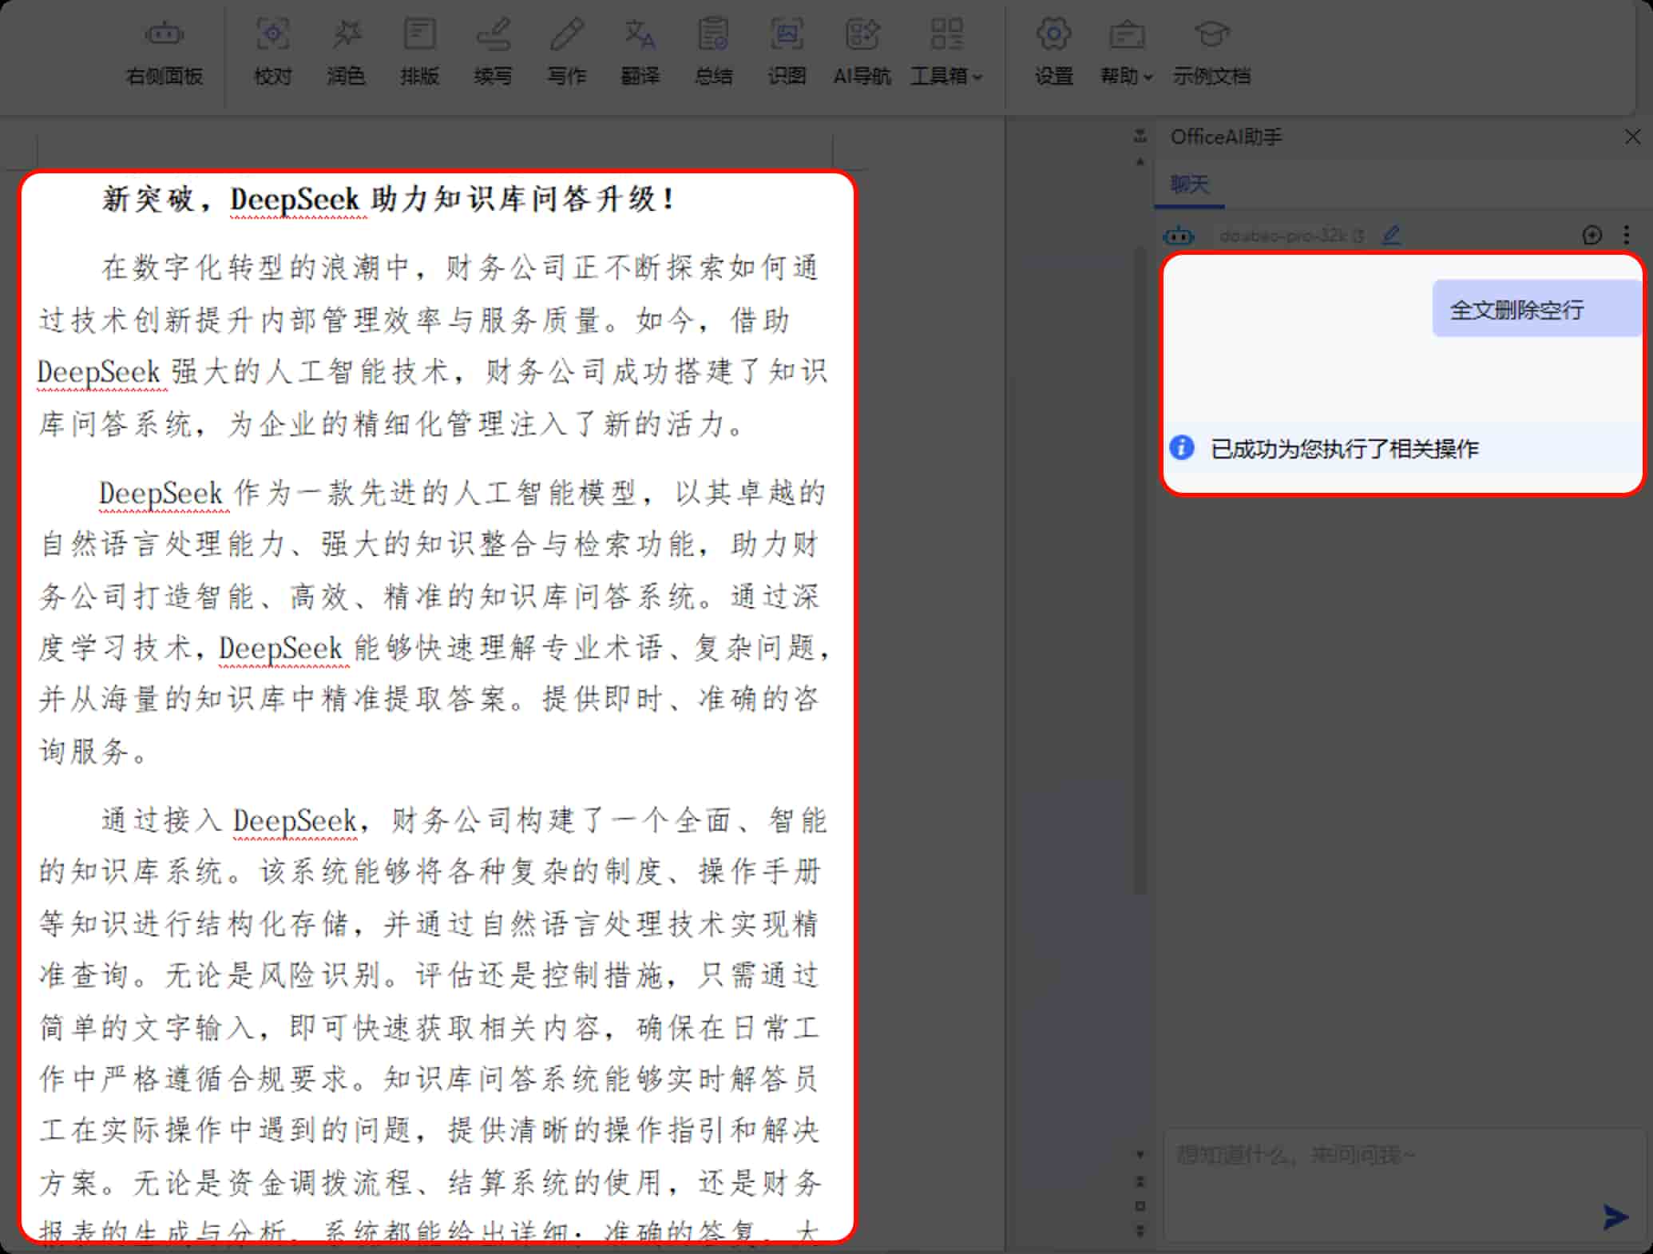This screenshot has width=1653, height=1254.
Task: Start 续写 continuation writing
Action: 493,50
